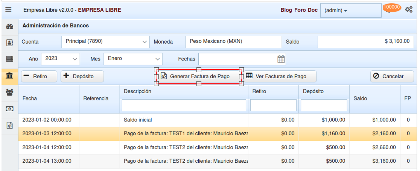Open the contacts card icon in sidebar
This screenshot has height=171, width=420.
pos(9,43)
